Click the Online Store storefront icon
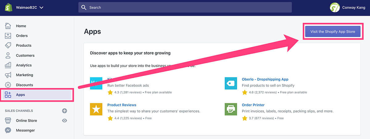 [8, 121]
